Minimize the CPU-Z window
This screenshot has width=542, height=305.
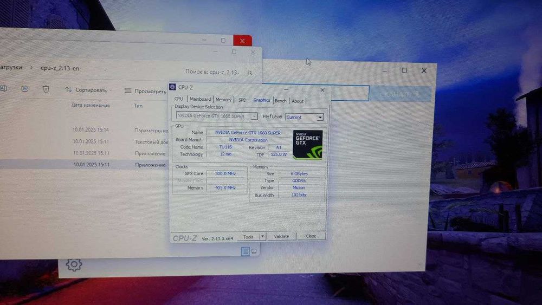pos(286,89)
